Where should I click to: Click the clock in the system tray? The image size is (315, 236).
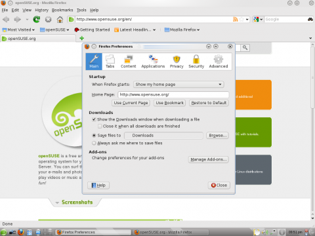point(295,232)
